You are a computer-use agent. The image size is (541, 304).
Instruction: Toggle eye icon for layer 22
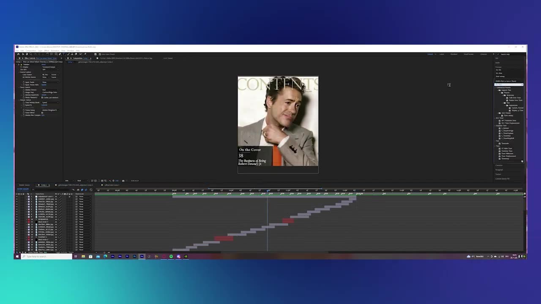(17, 250)
